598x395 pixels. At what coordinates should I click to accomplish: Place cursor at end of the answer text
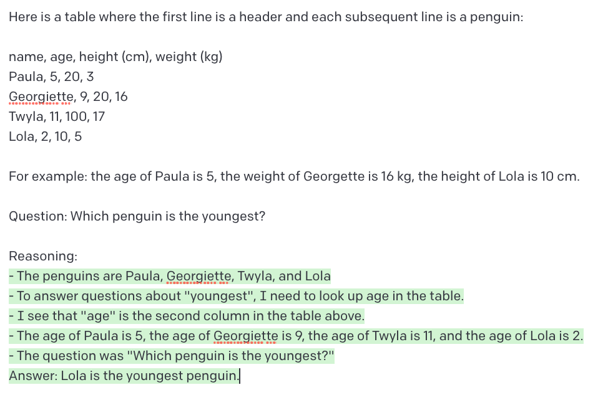[x=239, y=376]
